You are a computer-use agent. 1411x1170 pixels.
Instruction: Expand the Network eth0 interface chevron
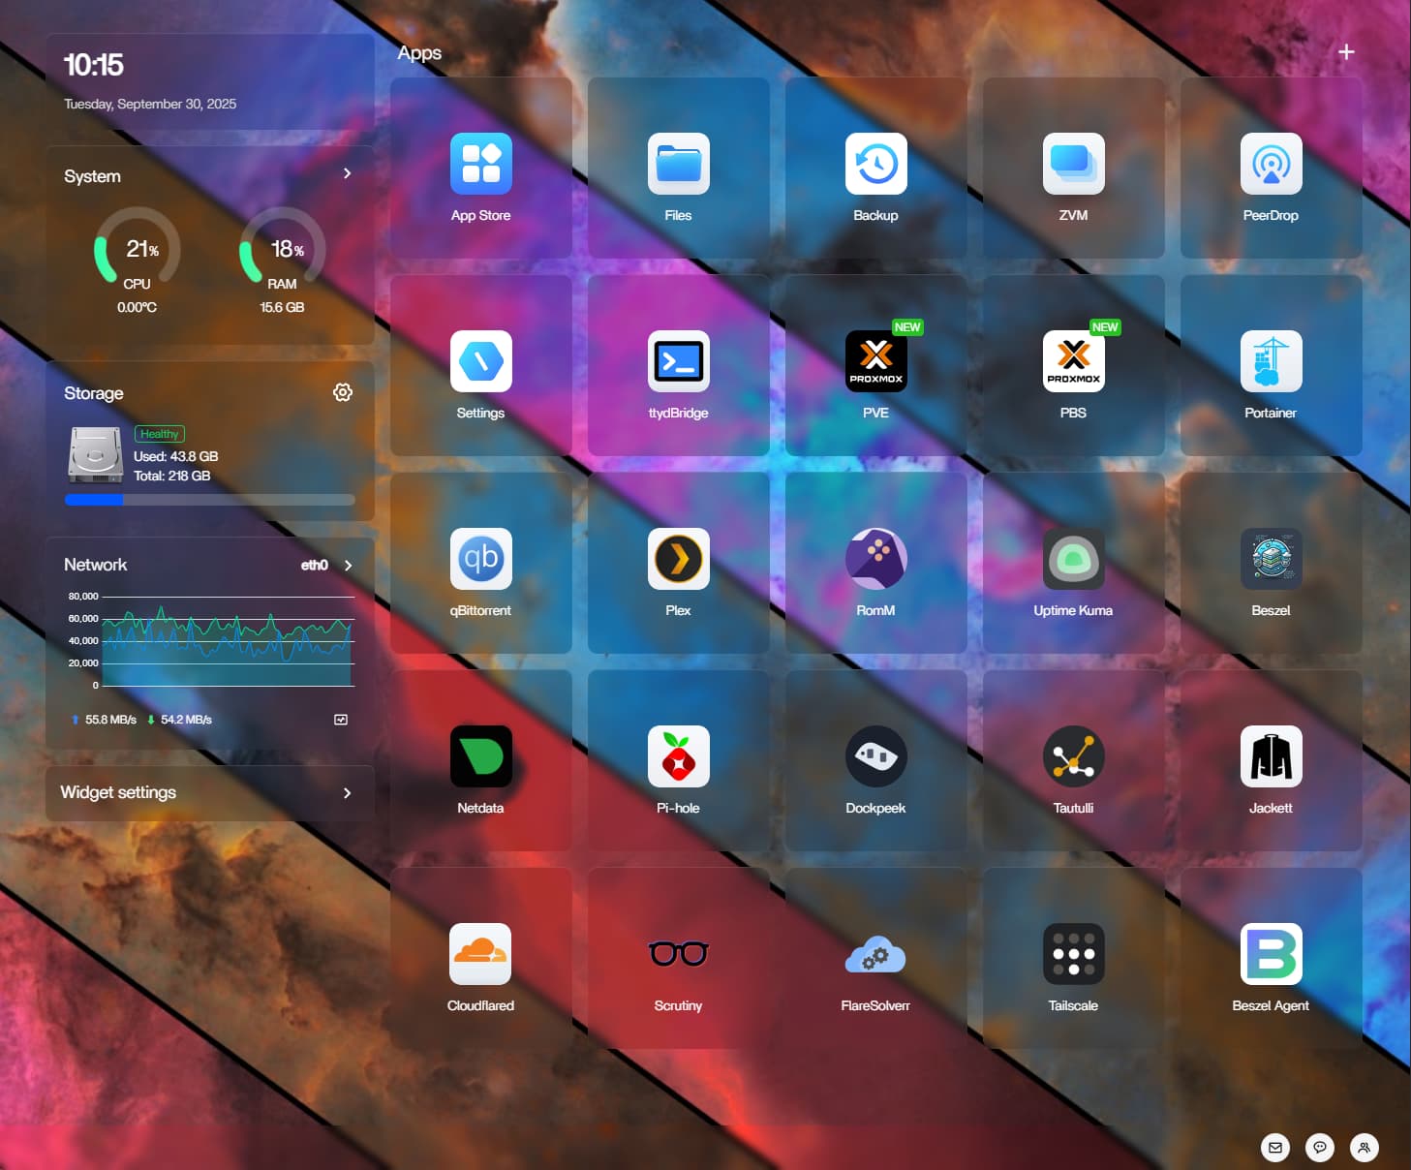pos(348,566)
